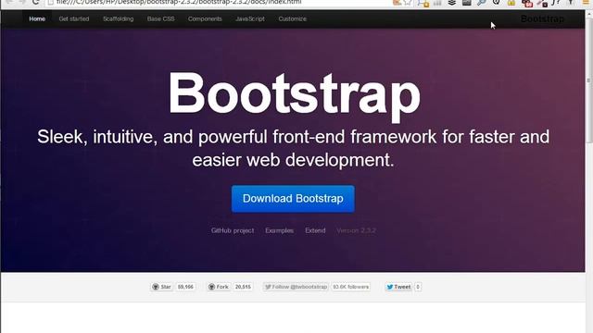Open the Base CSS page

coord(160,18)
